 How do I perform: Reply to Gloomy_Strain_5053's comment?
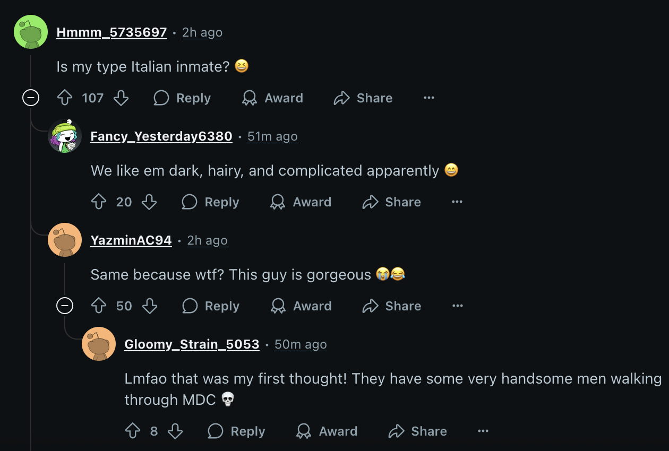[x=236, y=431]
